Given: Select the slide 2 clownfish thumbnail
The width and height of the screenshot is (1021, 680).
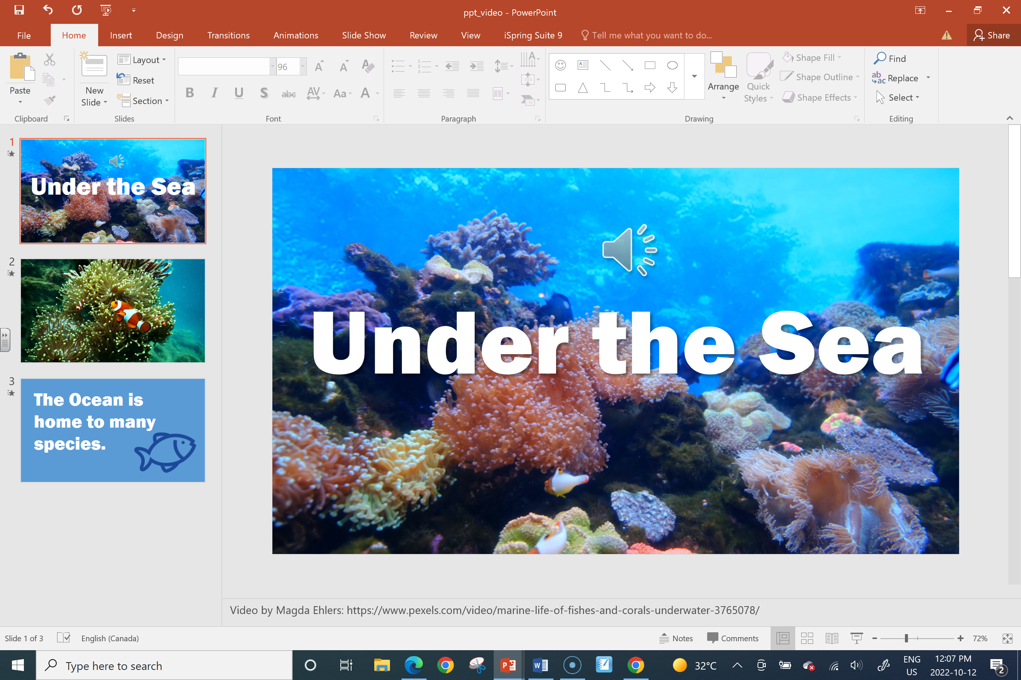Looking at the screenshot, I should 113,311.
